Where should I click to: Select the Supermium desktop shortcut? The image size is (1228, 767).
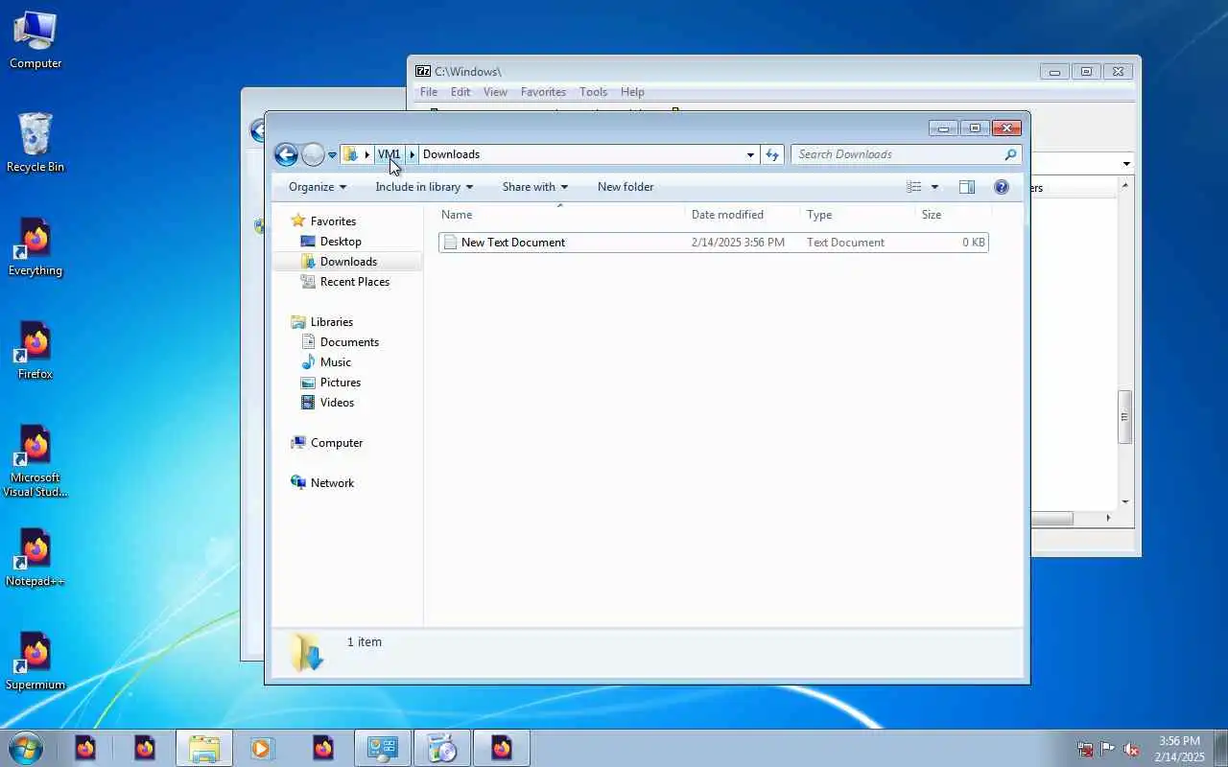pyautogui.click(x=35, y=661)
